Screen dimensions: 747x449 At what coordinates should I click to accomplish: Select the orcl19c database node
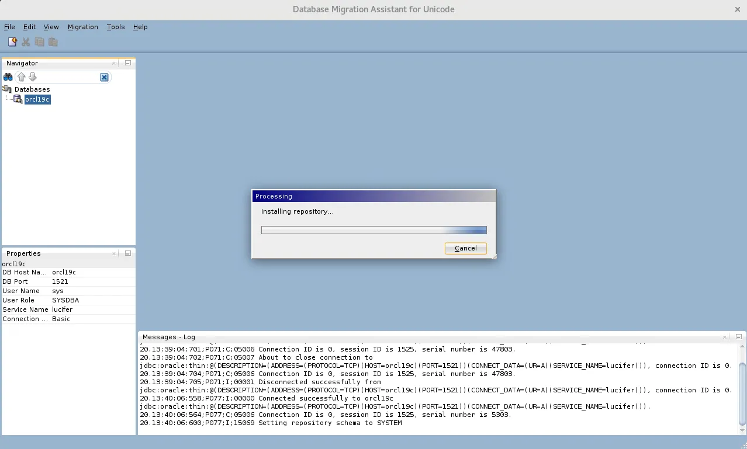tap(37, 99)
